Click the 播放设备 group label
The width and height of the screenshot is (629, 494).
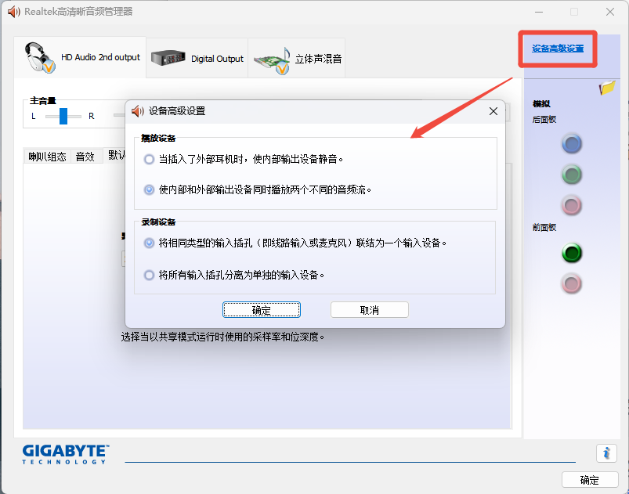tap(158, 139)
